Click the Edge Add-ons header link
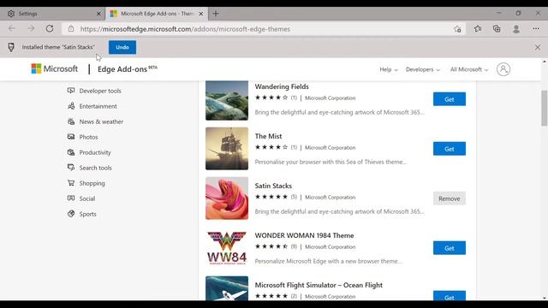The width and height of the screenshot is (548, 308). pyautogui.click(x=128, y=69)
